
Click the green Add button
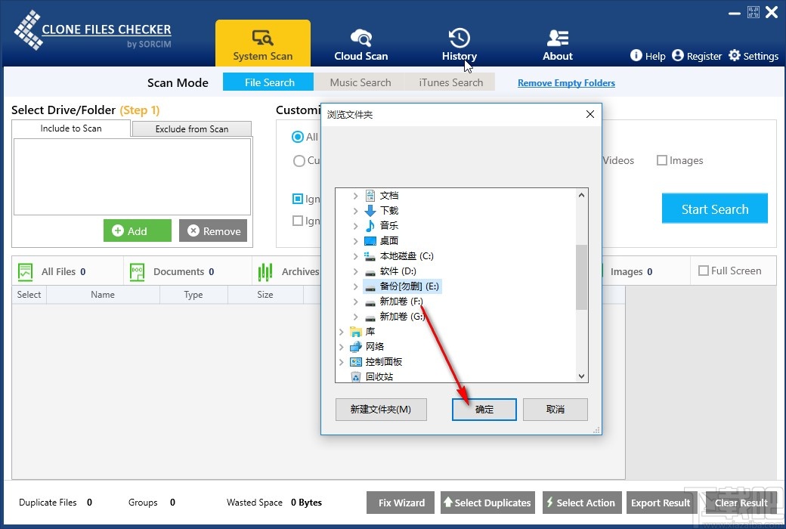point(138,230)
